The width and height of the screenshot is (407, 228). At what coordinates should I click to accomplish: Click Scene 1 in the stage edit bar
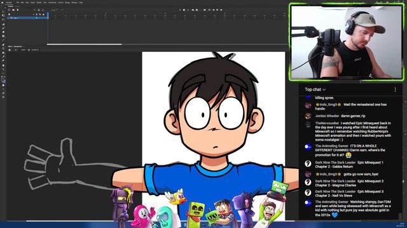pos(23,50)
